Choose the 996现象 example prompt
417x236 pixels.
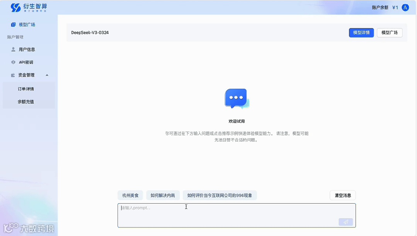tap(220, 196)
